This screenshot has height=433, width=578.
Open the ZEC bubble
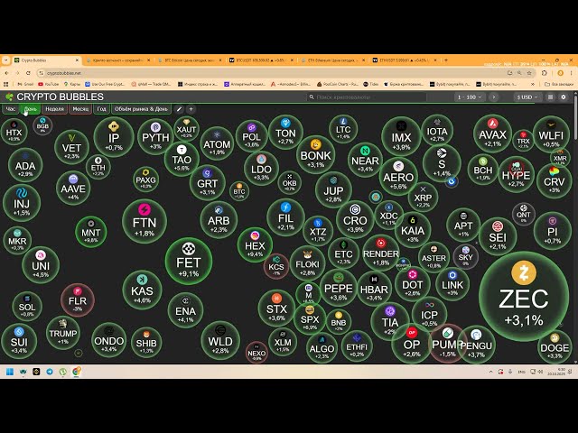click(x=524, y=297)
